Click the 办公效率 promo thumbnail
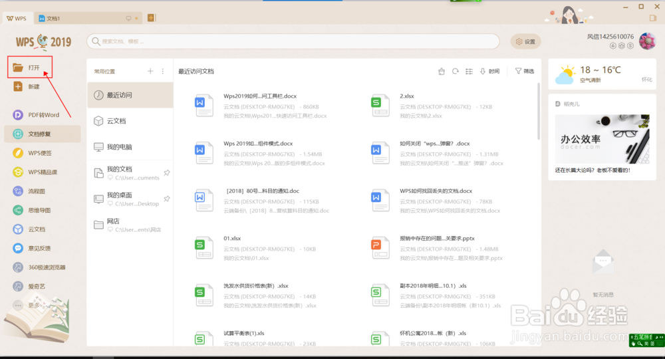The width and height of the screenshot is (665, 359). pos(602,138)
